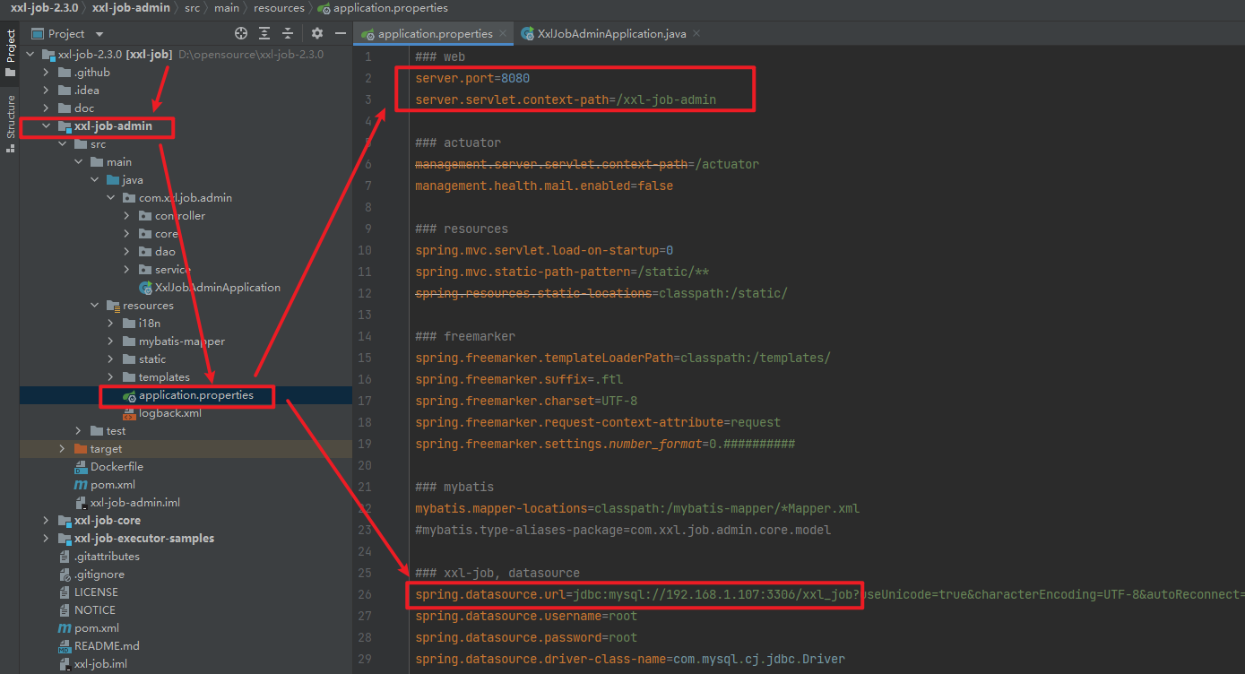Open the Project panel gear options
Image resolution: width=1245 pixels, height=674 pixels.
pos(316,33)
